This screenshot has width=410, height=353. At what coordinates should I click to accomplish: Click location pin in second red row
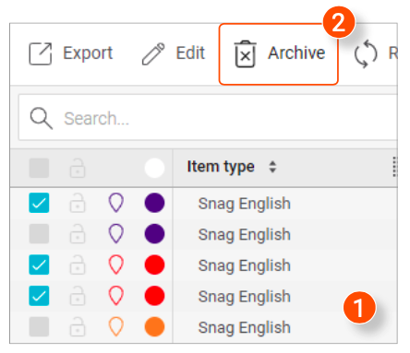pos(116,296)
